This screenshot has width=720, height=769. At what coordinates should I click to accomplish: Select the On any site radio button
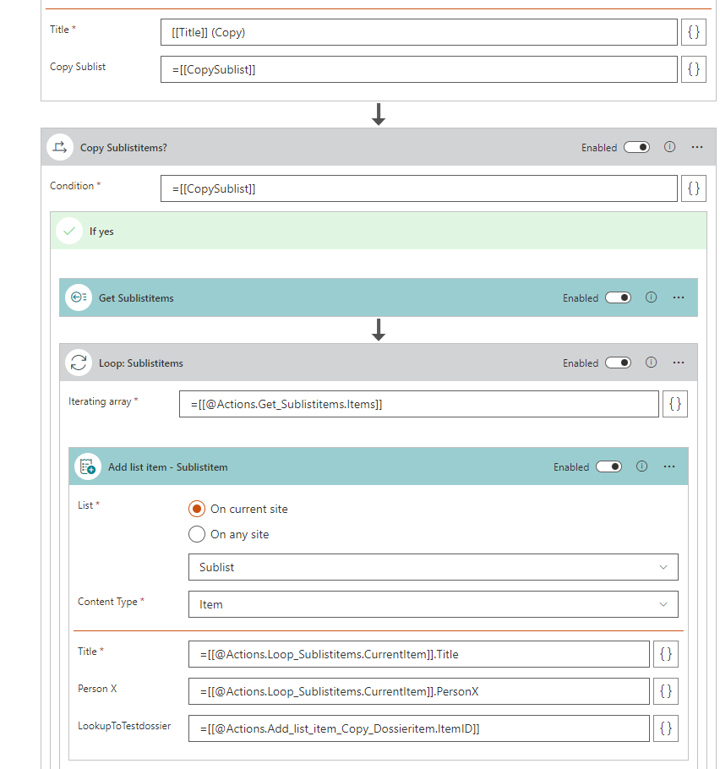coord(197,534)
